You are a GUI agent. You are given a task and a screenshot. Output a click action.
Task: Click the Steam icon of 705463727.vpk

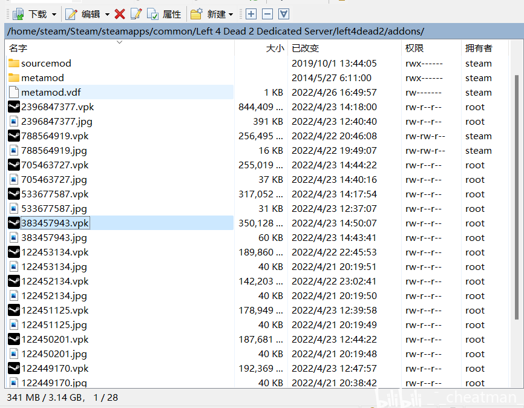click(x=14, y=165)
